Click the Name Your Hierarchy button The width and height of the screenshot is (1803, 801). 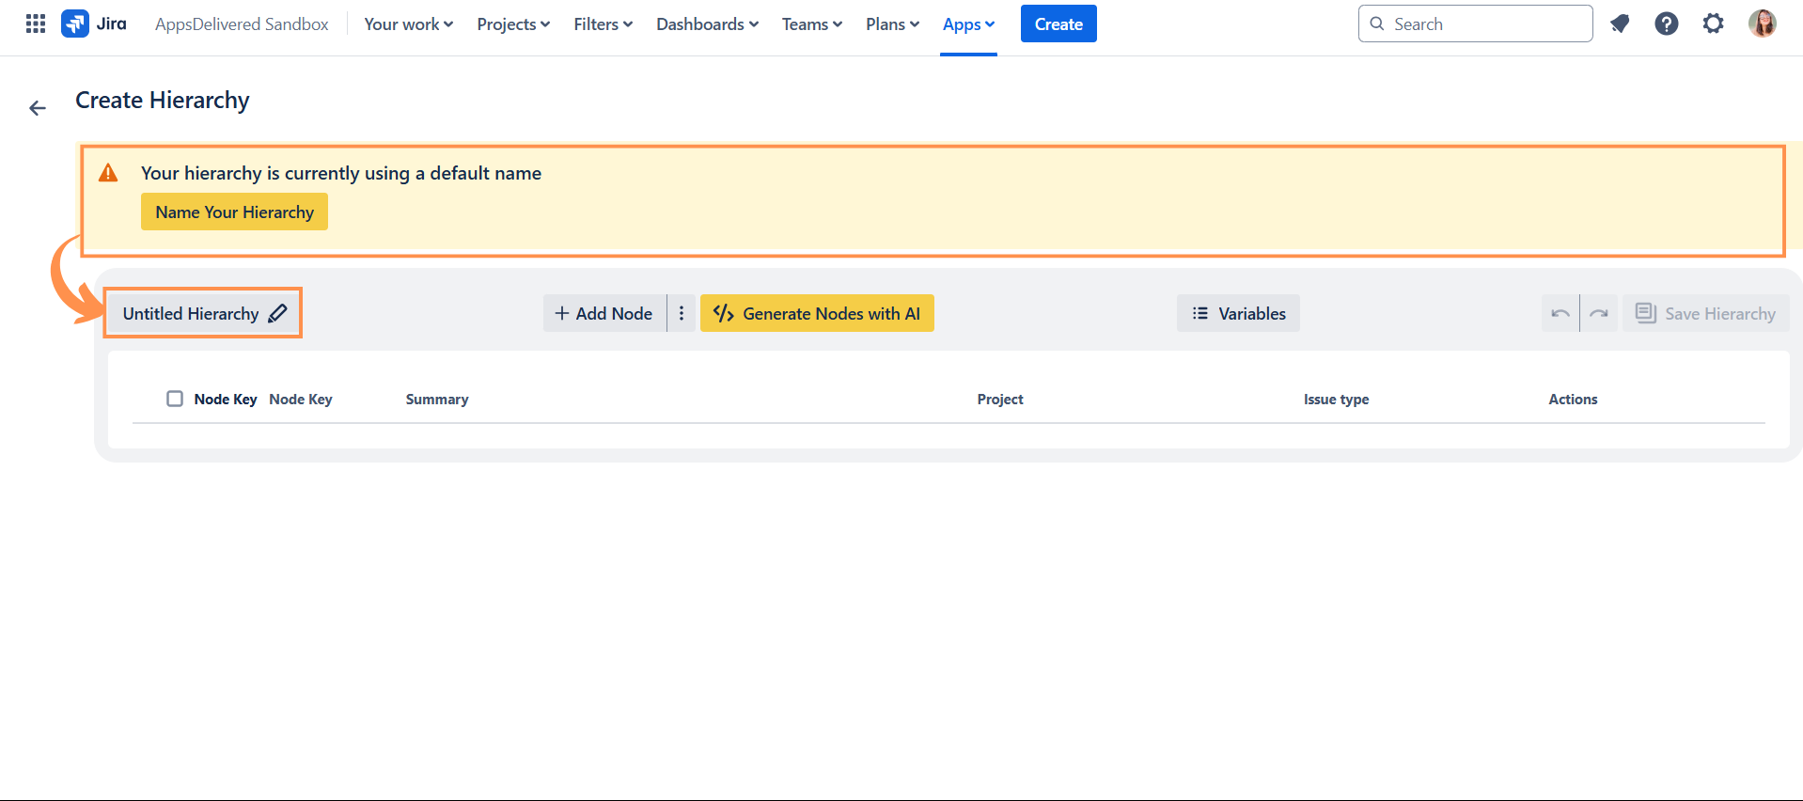tap(234, 212)
